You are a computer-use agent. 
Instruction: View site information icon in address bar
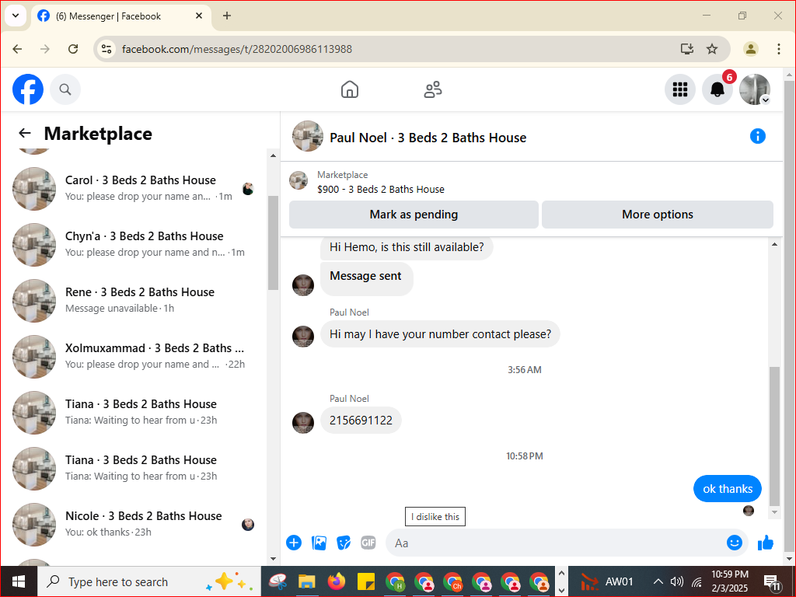(x=106, y=49)
